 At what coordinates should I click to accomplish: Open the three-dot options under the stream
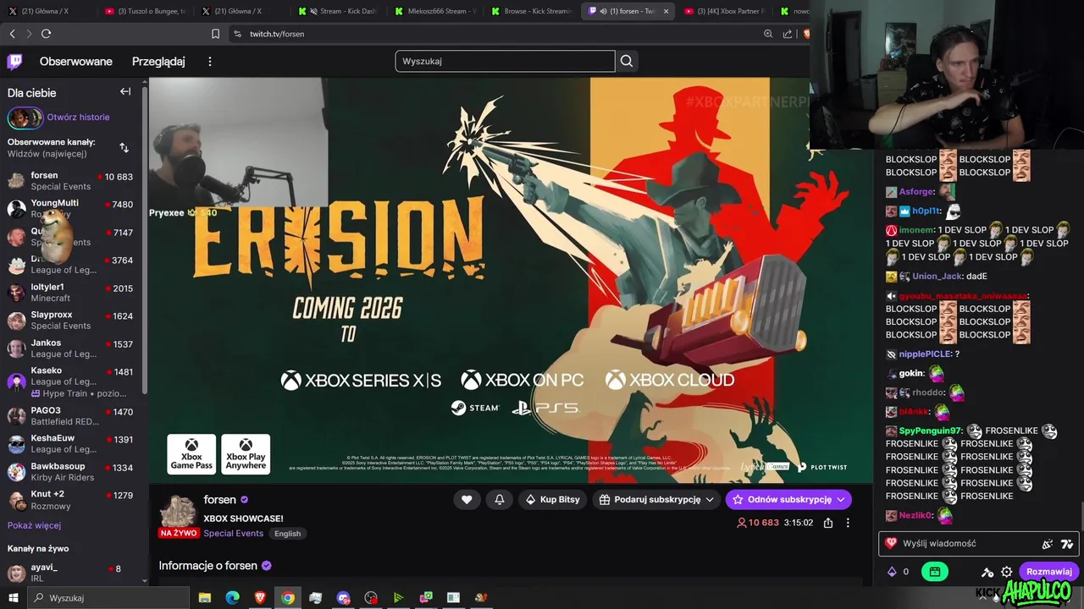848,523
